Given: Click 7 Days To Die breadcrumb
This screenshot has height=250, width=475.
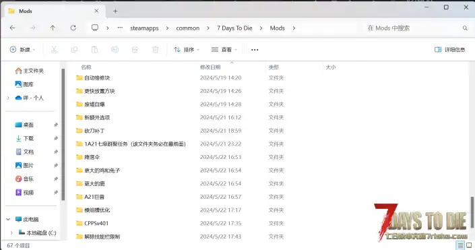Looking at the screenshot, I should [x=234, y=28].
